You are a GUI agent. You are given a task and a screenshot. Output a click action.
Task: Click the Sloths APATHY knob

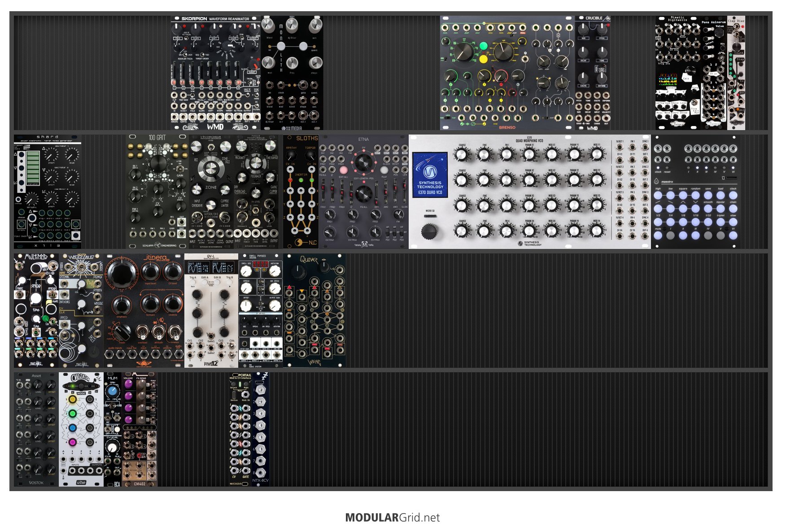tap(291, 156)
